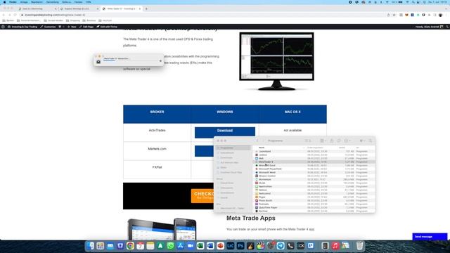Open Finder from the Dock

91,246
